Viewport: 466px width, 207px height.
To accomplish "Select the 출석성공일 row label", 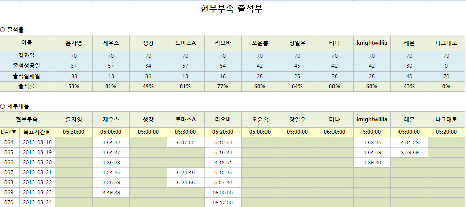I will (x=27, y=66).
